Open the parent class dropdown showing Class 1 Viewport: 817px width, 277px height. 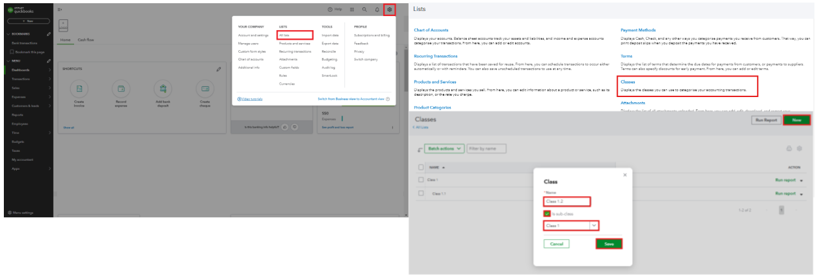[x=571, y=226]
